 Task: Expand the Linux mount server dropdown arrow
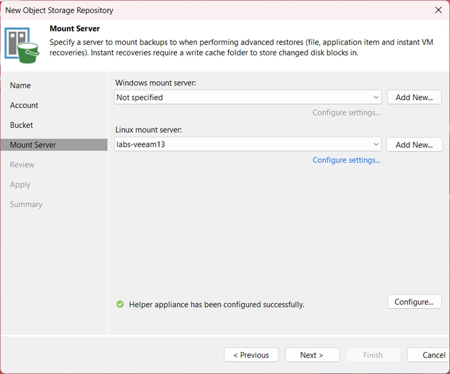[376, 144]
